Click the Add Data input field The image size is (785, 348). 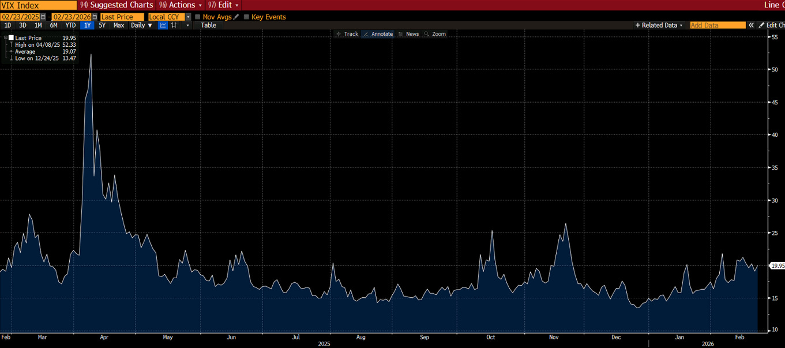(x=718, y=25)
